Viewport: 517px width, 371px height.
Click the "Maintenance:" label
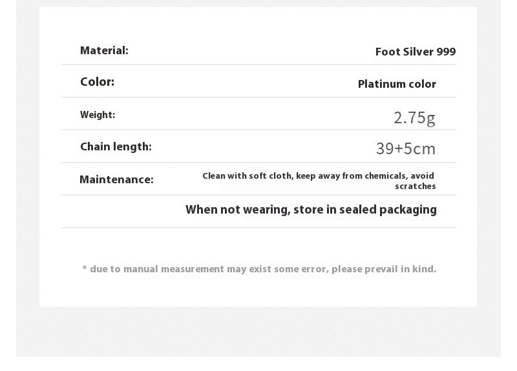(116, 179)
